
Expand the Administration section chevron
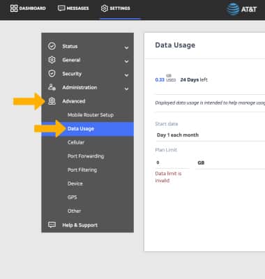coord(126,89)
